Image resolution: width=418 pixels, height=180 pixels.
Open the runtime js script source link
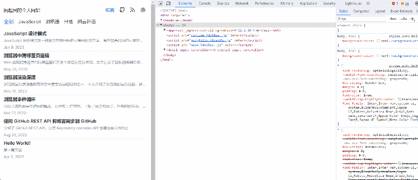pyautogui.click(x=208, y=35)
